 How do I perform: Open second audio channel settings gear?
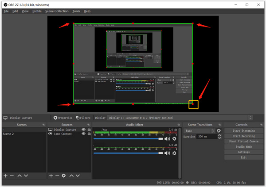[174, 153]
